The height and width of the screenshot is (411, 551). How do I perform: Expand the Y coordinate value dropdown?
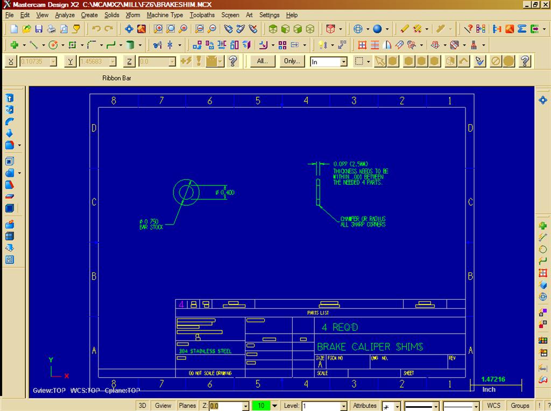(112, 62)
